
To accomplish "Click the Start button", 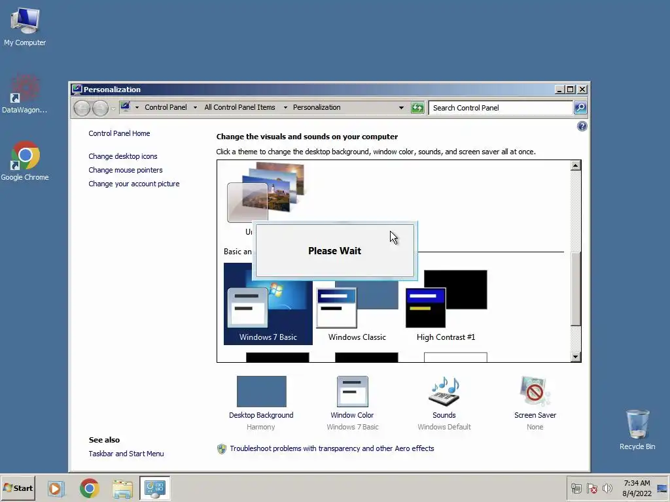I will (18, 488).
